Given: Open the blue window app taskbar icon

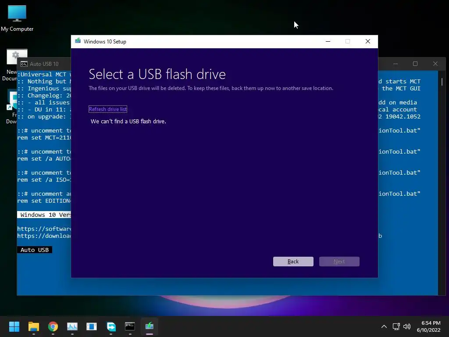Looking at the screenshot, I should (91, 326).
